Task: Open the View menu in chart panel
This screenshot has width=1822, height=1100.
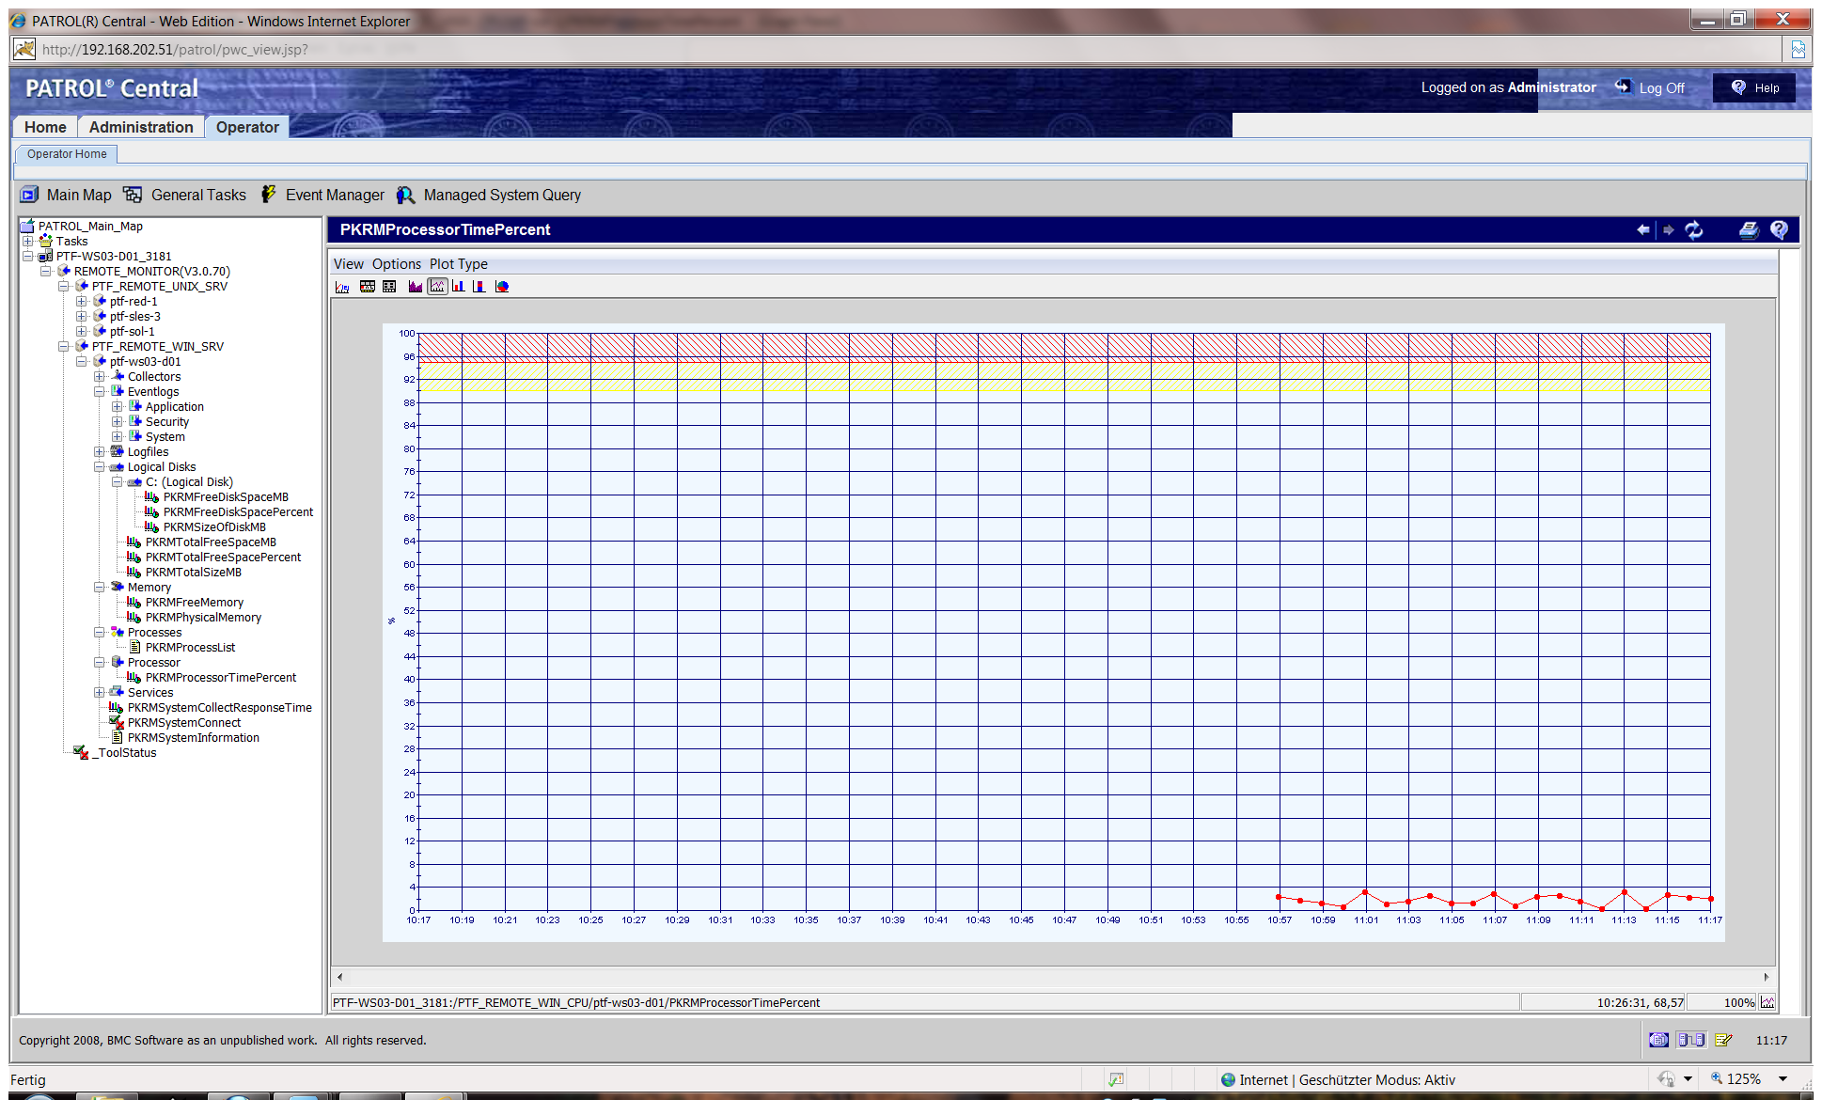Action: (x=348, y=264)
